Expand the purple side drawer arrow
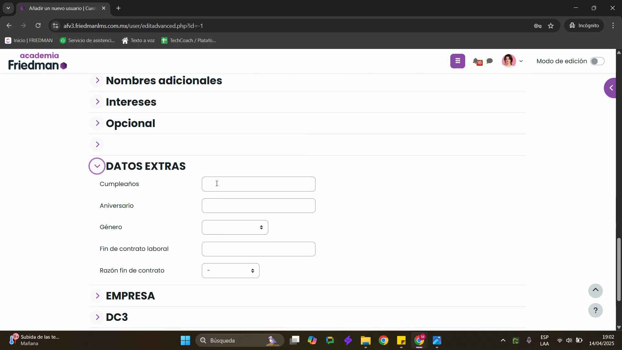Image resolution: width=622 pixels, height=350 pixels. pyautogui.click(x=611, y=88)
